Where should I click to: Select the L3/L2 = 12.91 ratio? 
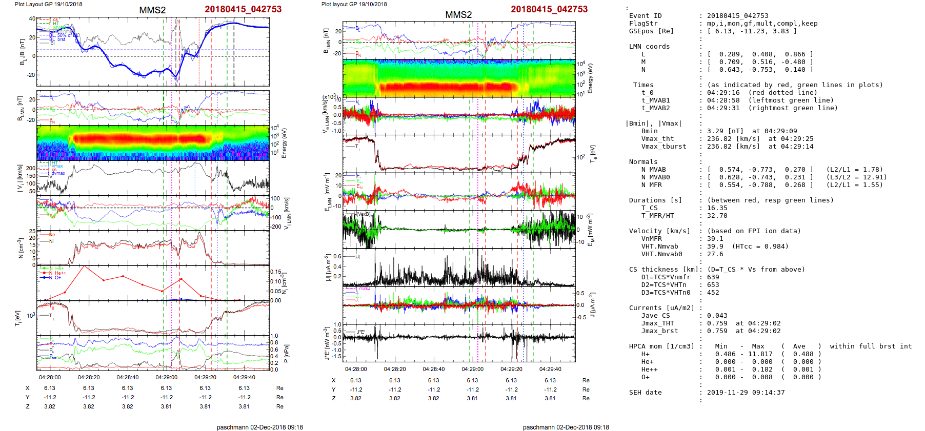856,177
